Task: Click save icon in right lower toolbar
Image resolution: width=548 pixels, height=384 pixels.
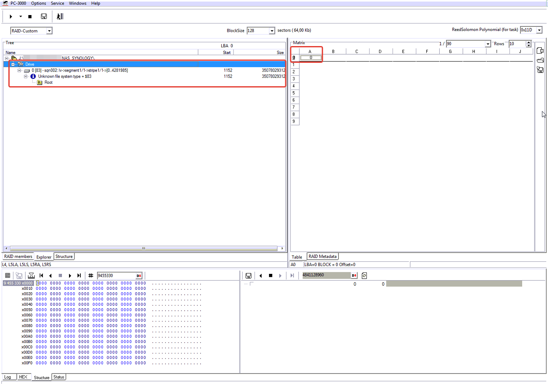Action: click(248, 276)
